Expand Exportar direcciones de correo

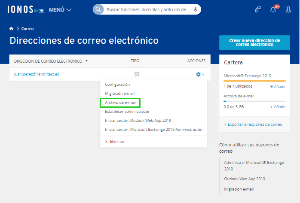(254, 124)
